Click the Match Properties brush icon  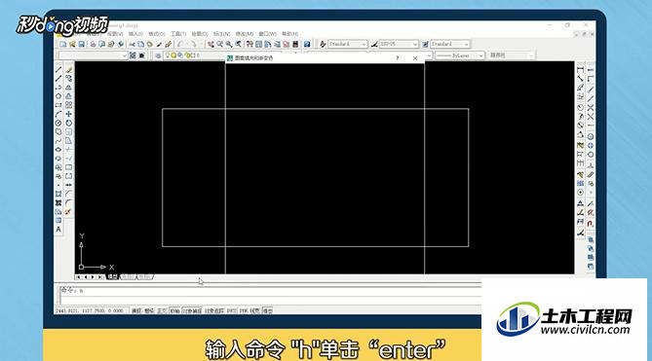point(159,44)
